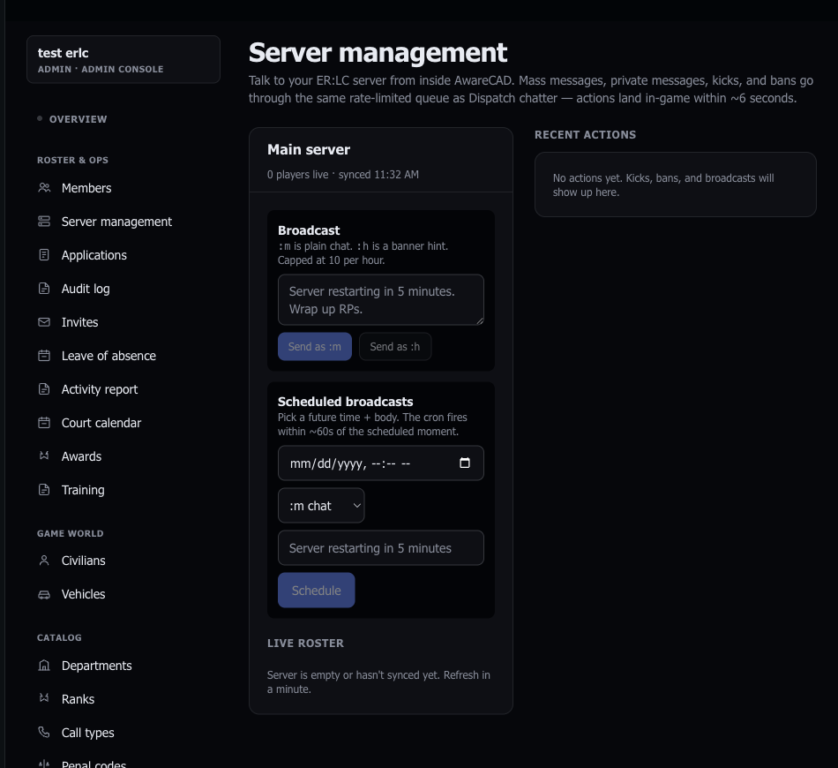Open the date picker calendar icon
The height and width of the screenshot is (768, 838).
coord(465,463)
